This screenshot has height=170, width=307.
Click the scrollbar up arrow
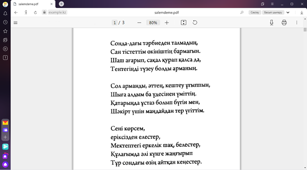pyautogui.click(x=305, y=19)
